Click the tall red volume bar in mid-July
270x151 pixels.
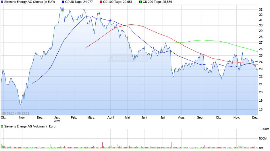(x=171, y=145)
